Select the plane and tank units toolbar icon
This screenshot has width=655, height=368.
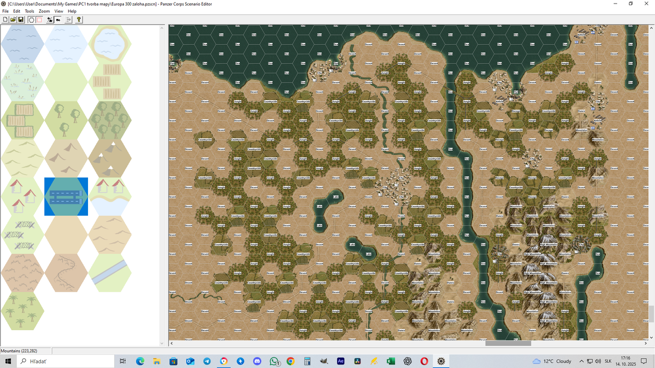pyautogui.click(x=50, y=19)
